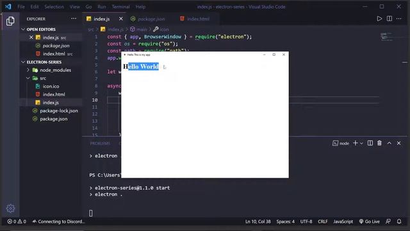The height and width of the screenshot is (231, 410).
Task: Open the Terminal menu
Action: tap(120, 7)
